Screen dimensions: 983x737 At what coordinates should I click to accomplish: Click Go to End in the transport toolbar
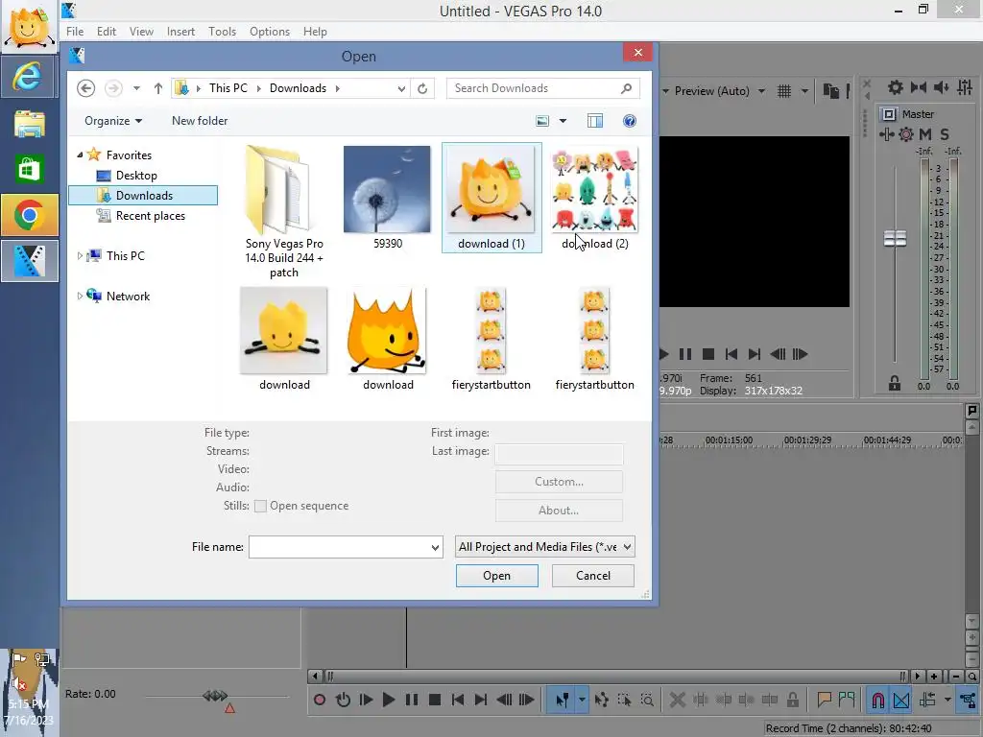(x=481, y=700)
